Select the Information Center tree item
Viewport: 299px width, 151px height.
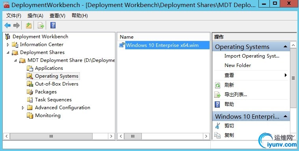pos(42,45)
